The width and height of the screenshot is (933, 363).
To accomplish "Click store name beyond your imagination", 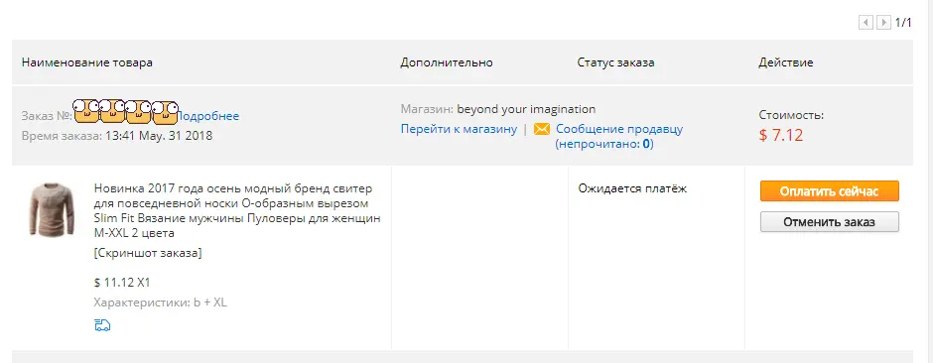I will (526, 109).
